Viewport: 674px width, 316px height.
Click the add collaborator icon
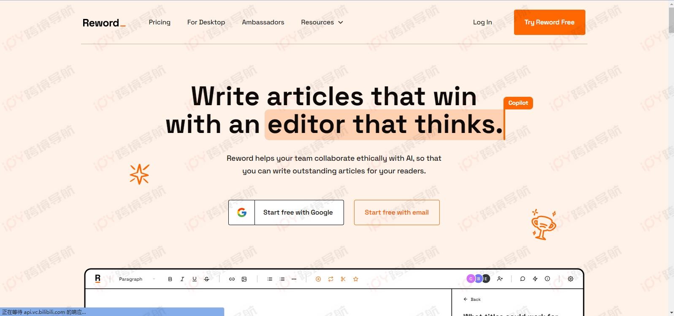coord(500,279)
